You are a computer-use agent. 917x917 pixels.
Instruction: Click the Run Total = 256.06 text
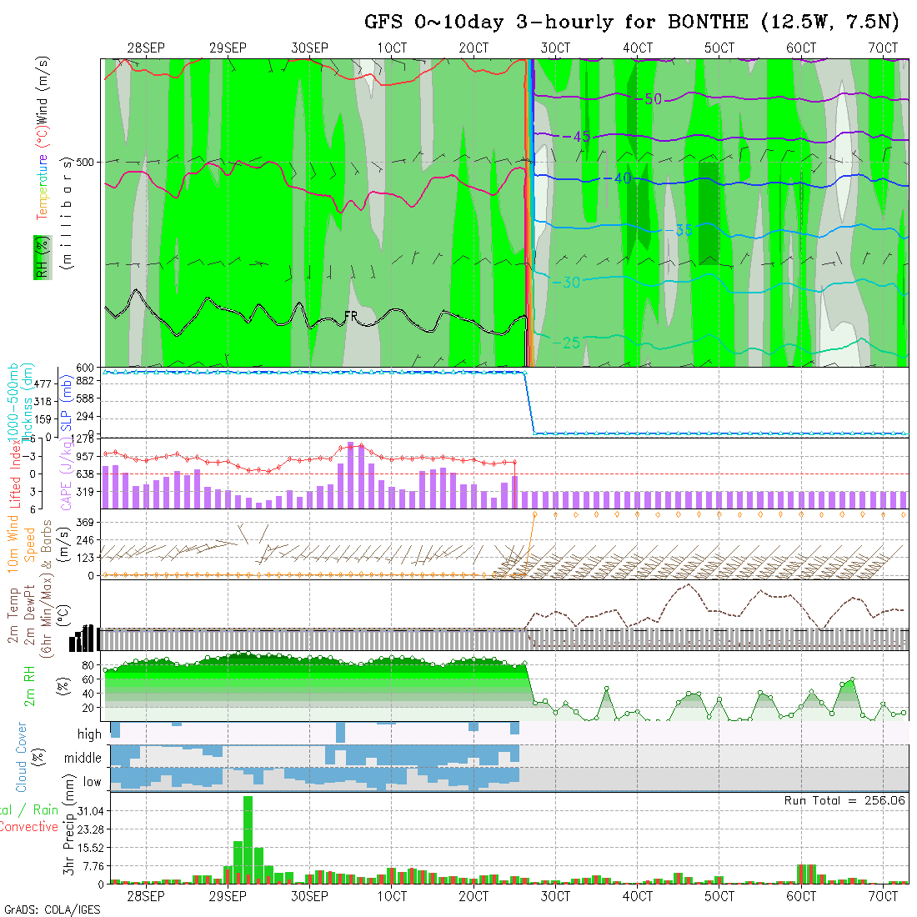click(x=844, y=800)
